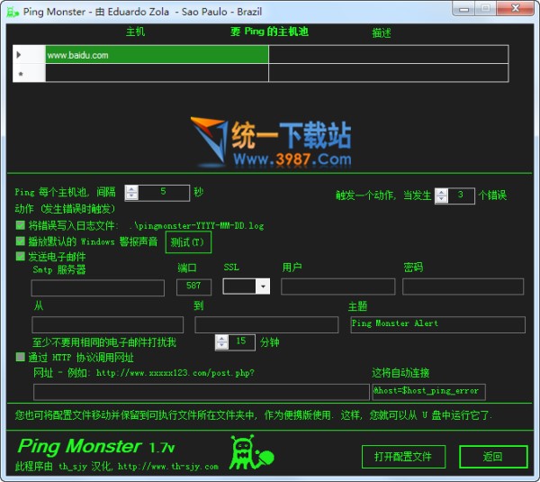Click the 测试(T) test sound button

pyautogui.click(x=188, y=242)
